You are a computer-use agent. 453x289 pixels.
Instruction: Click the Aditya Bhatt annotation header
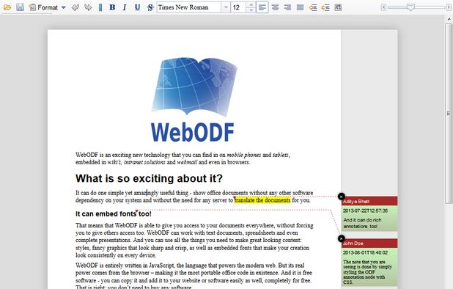[x=369, y=201]
